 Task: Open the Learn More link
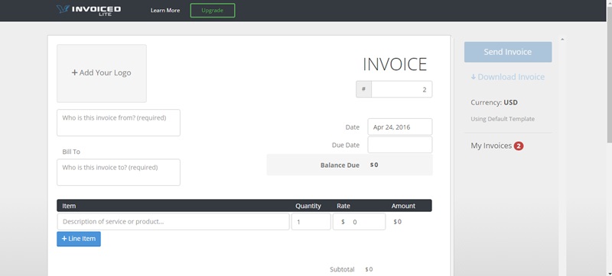tap(165, 11)
